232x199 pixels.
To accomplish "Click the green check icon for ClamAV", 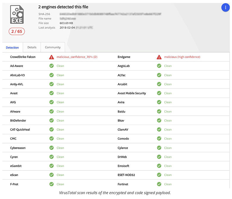I will click(159, 129).
